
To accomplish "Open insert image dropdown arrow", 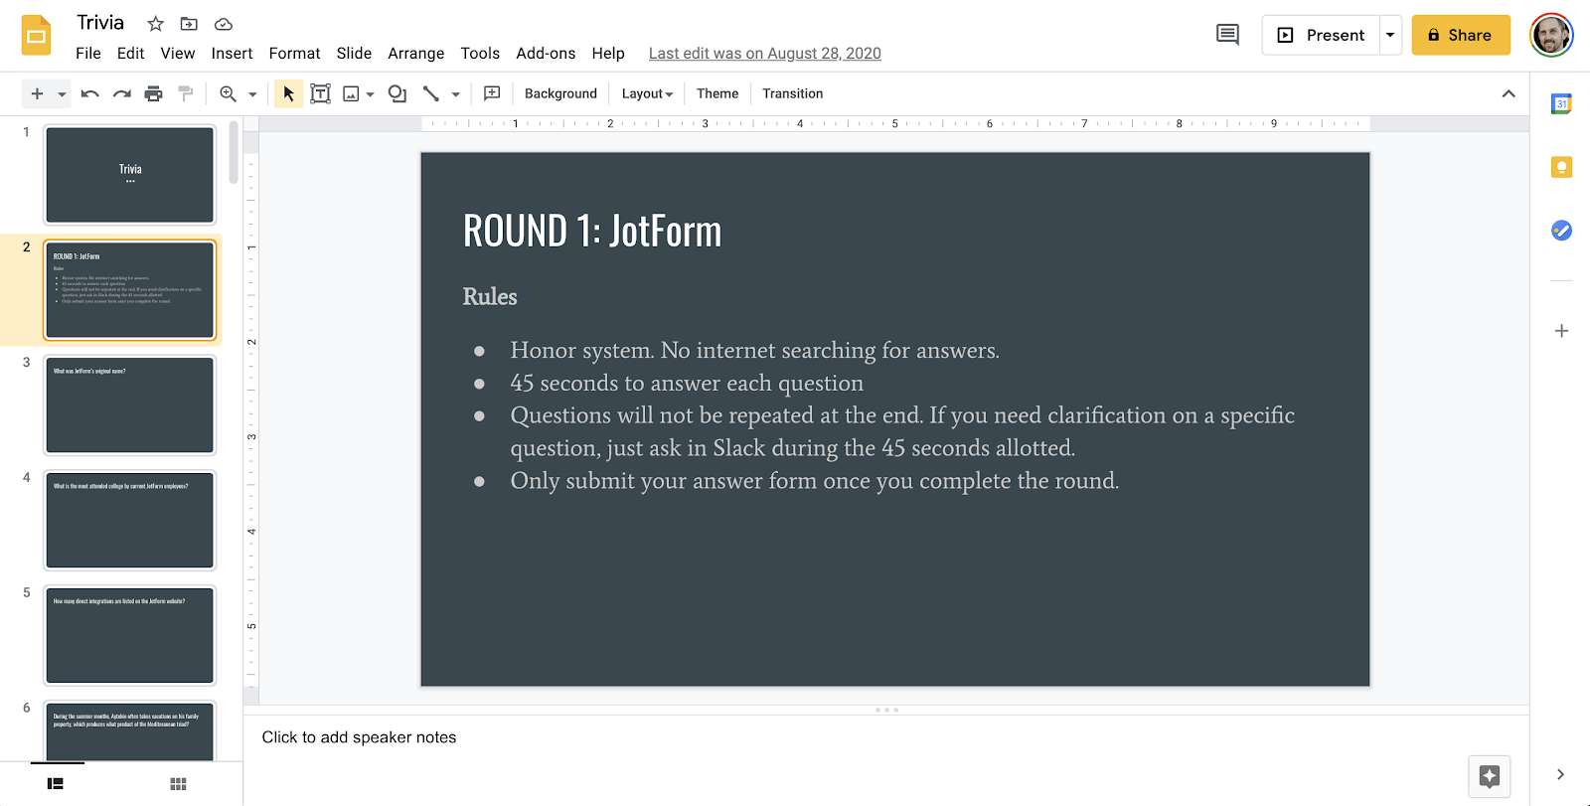I will (x=370, y=94).
